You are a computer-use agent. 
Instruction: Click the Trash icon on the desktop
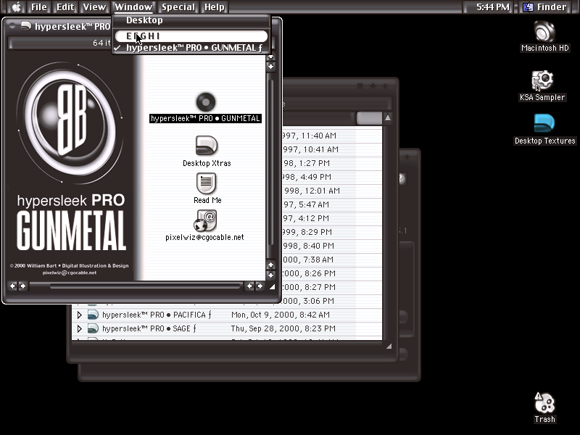[x=544, y=402]
